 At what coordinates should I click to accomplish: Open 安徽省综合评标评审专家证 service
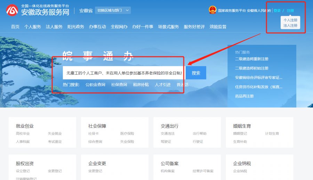pyautogui.click(x=259, y=77)
